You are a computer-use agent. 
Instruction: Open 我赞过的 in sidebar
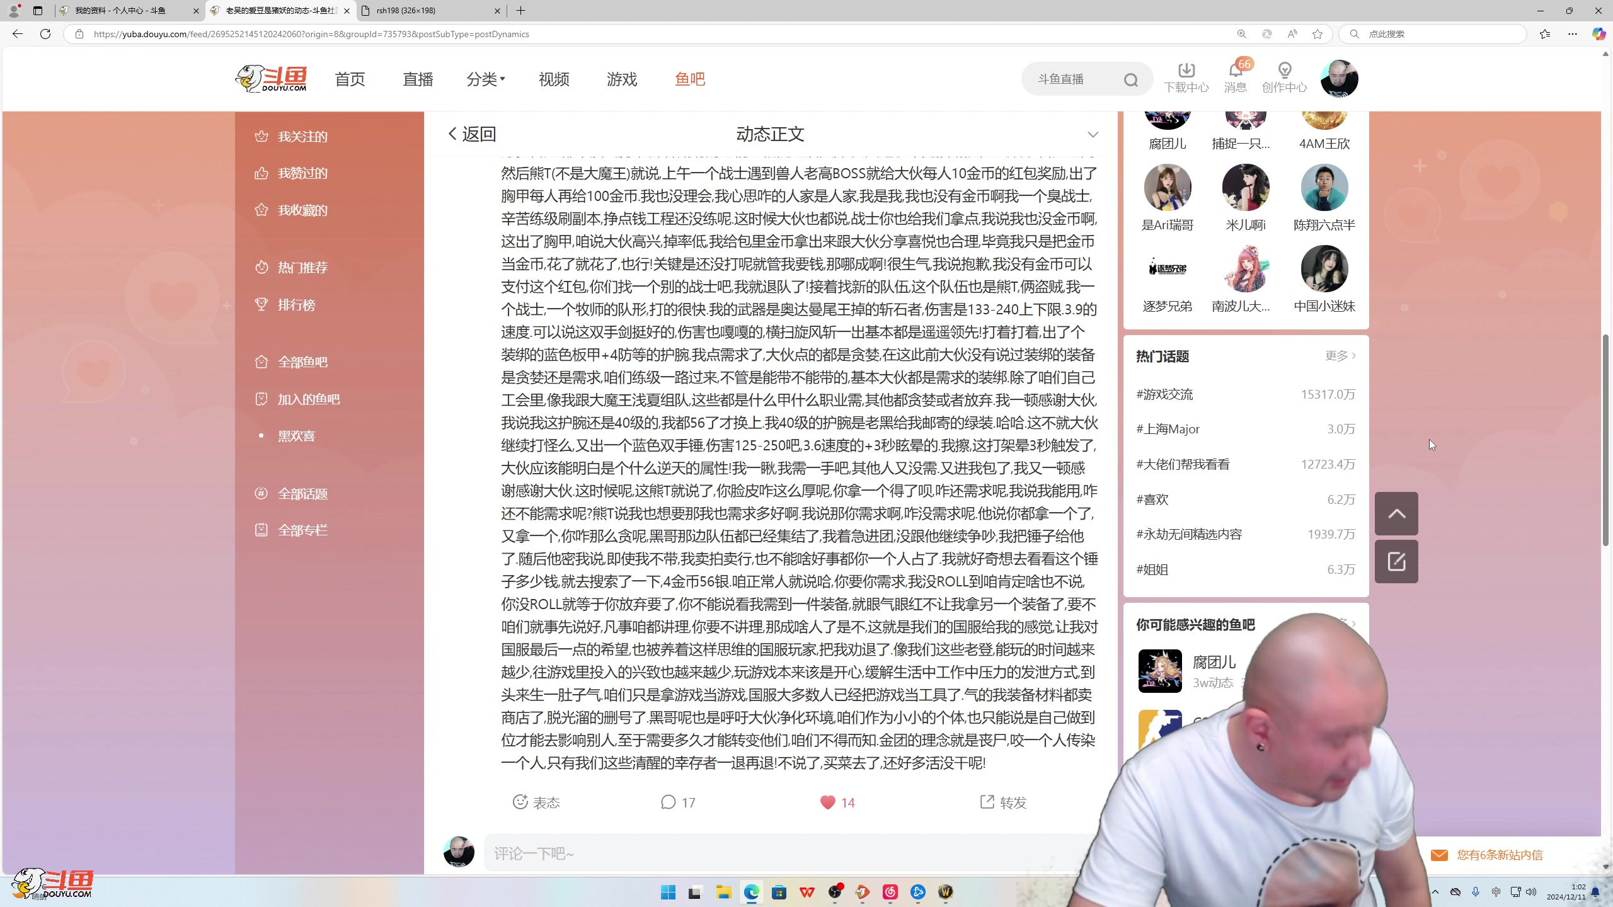pos(290,173)
